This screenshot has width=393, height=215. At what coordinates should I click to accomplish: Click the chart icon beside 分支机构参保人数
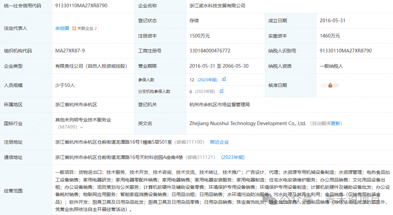point(222,91)
